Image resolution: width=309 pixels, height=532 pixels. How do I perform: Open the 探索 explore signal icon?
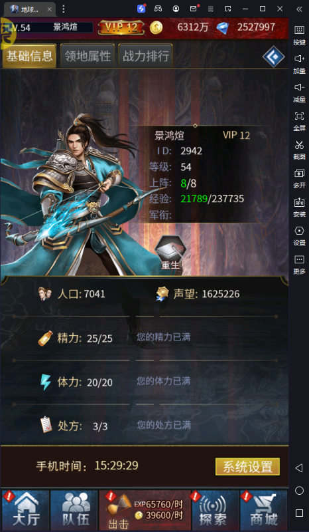(x=216, y=510)
